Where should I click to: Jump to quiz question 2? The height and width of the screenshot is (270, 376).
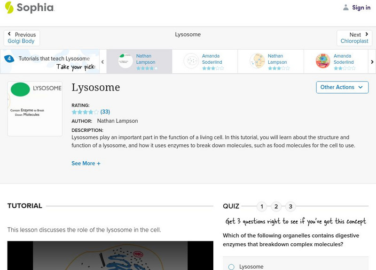tap(276, 206)
